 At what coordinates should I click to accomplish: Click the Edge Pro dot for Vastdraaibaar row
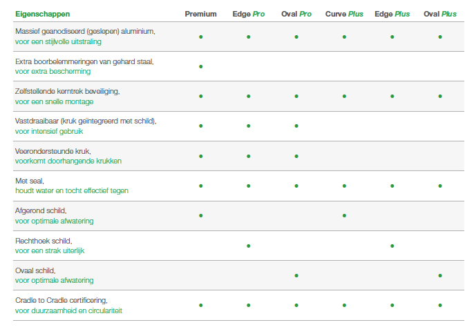[x=248, y=126]
